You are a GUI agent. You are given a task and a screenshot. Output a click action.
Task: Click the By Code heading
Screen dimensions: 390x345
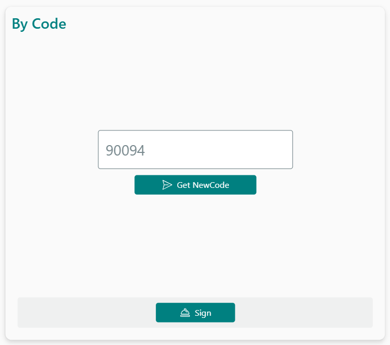tap(39, 23)
